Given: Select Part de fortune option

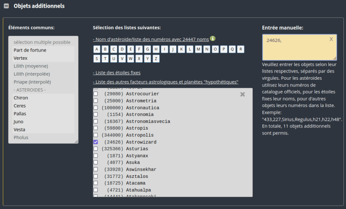Looking at the screenshot, I should 30,50.
